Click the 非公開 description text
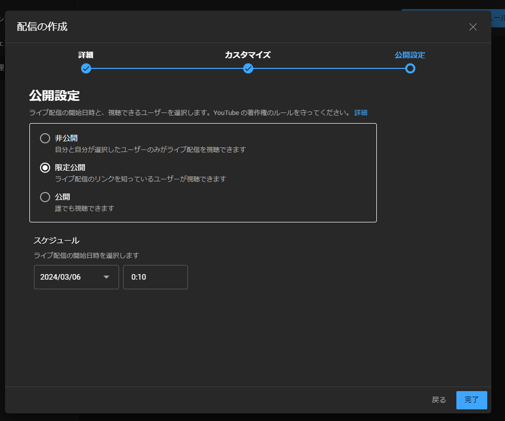This screenshot has width=505, height=421. pos(150,149)
